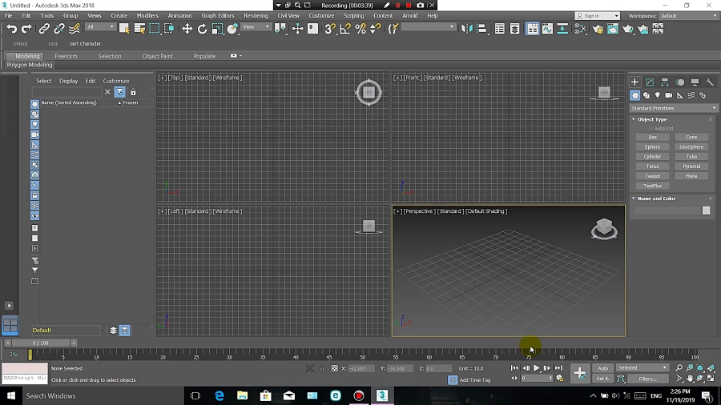This screenshot has width=721, height=405.
Task: Open the Named Selection Sets dropdown
Action: pos(428,27)
